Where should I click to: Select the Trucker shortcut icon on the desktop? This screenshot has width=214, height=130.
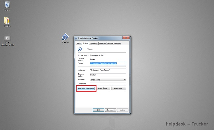[x=65, y=38]
